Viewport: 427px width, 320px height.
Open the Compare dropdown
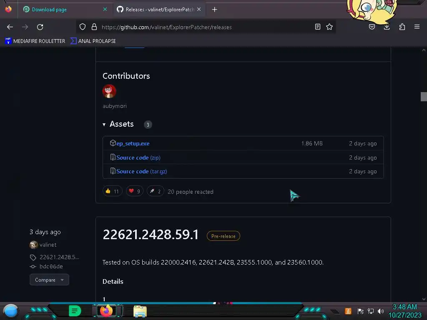pyautogui.click(x=49, y=280)
